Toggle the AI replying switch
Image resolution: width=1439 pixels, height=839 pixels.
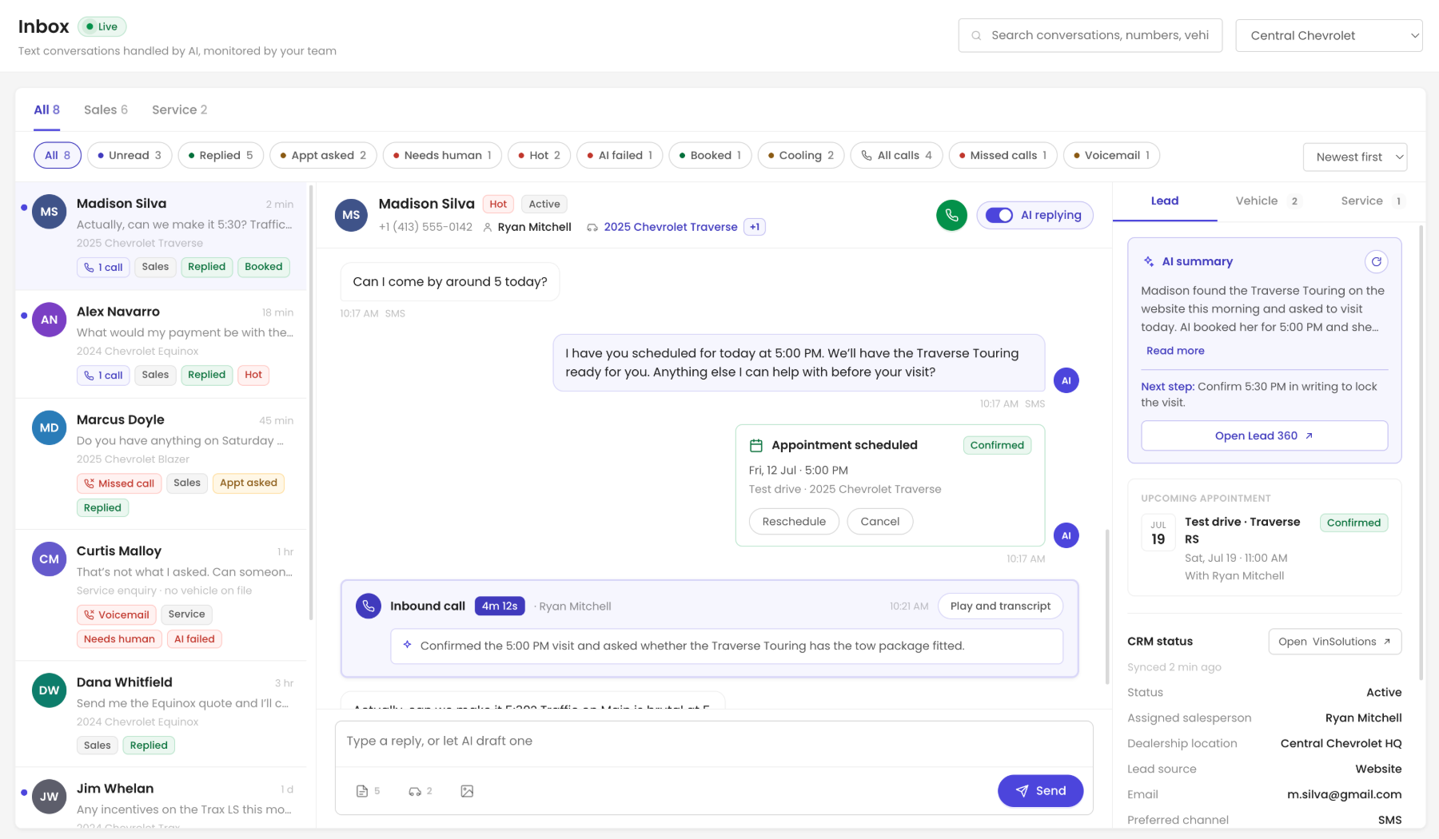click(x=999, y=215)
